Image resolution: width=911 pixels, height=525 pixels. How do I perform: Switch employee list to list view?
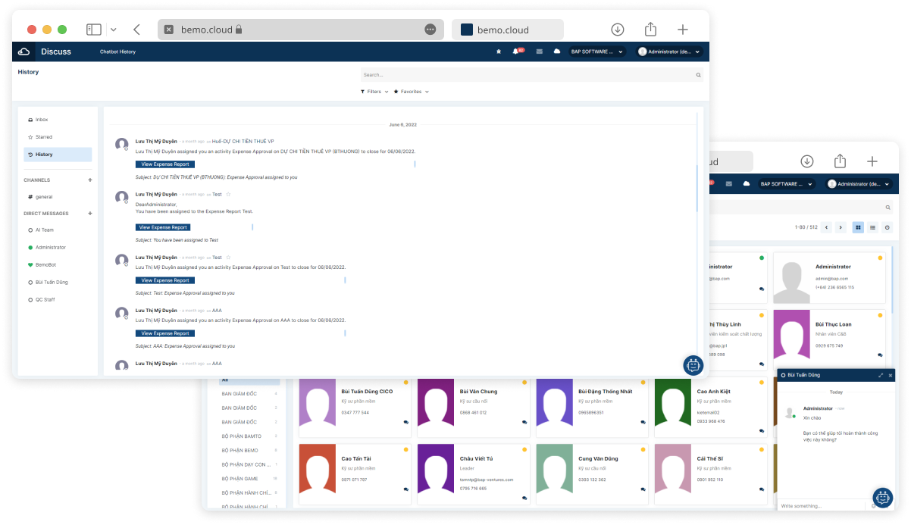point(873,227)
